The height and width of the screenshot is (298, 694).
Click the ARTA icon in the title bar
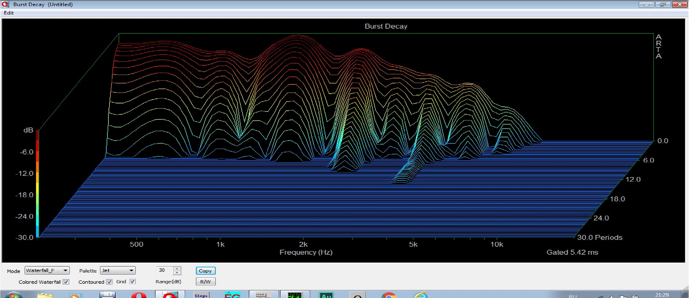[x=5, y=4]
